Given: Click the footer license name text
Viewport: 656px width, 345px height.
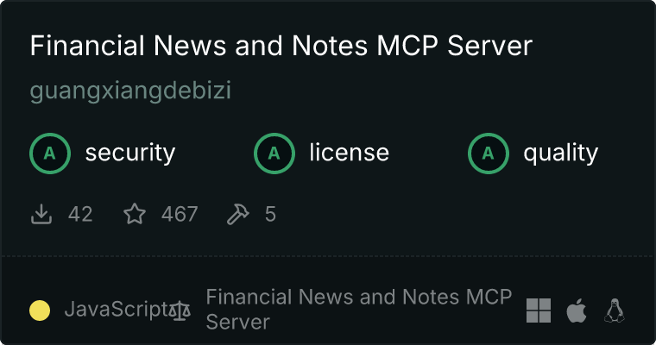Looking at the screenshot, I should click(x=358, y=310).
